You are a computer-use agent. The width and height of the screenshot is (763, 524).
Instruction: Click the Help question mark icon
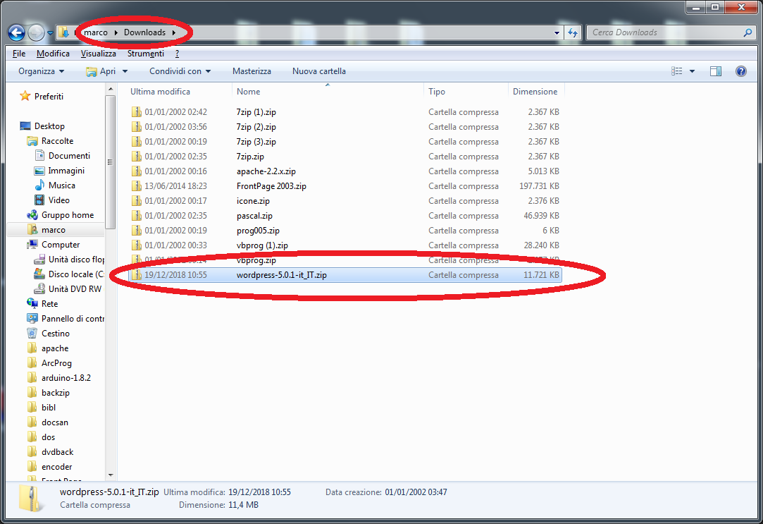[740, 71]
